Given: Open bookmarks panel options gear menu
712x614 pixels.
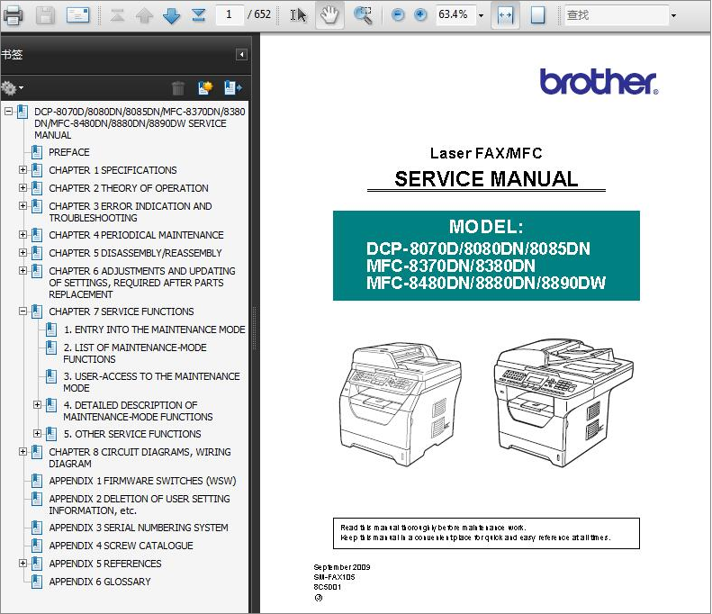Looking at the screenshot, I should tap(12, 87).
